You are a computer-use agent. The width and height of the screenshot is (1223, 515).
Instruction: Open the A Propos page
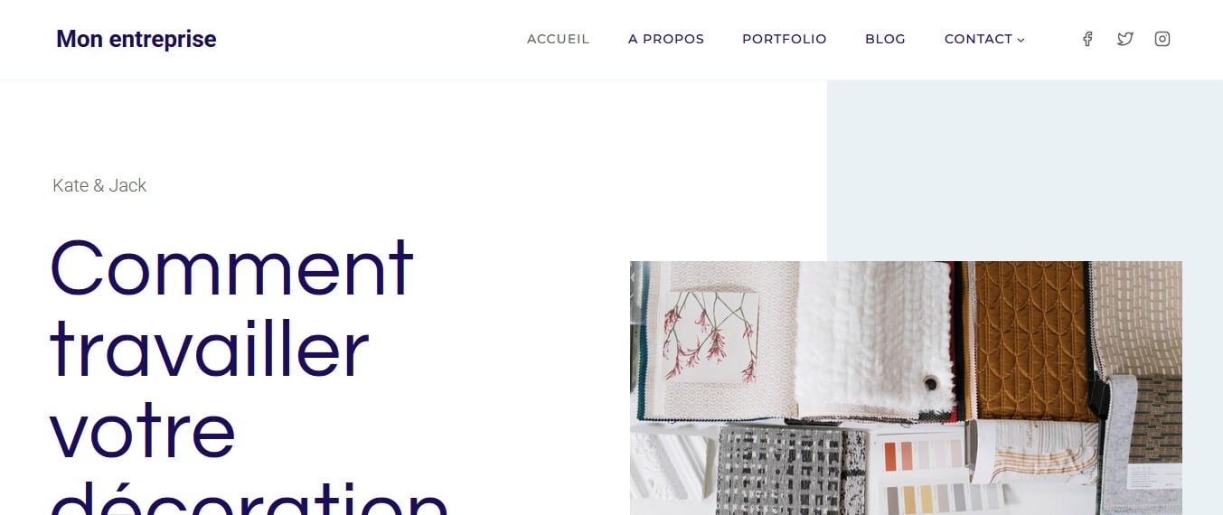tap(666, 39)
